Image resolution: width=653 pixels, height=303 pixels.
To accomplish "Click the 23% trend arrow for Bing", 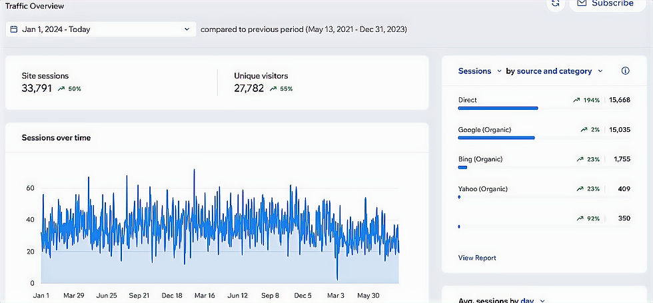I will pos(580,159).
